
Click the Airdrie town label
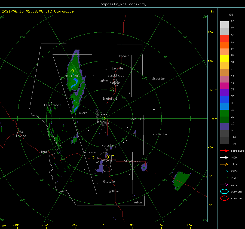(x=107, y=145)
